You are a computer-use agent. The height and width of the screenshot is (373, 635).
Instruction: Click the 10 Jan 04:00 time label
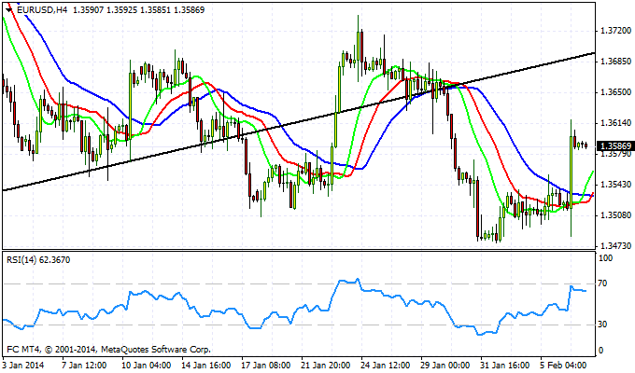tap(147, 366)
